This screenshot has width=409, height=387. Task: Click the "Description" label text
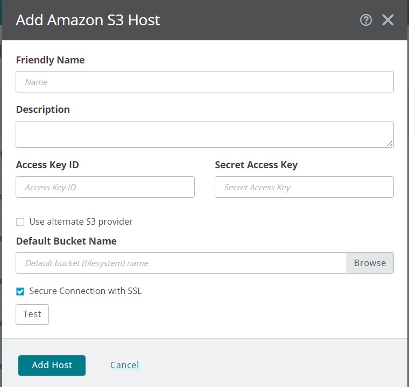pos(43,109)
